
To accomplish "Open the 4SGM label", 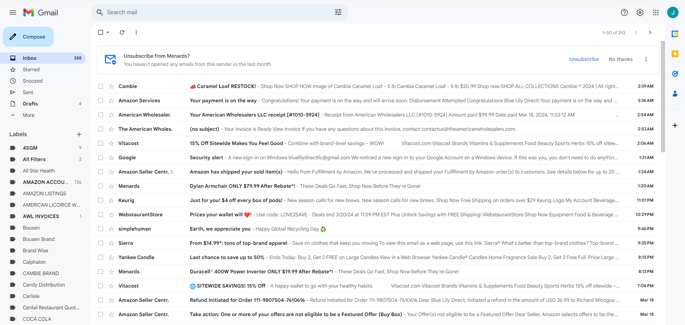I will (x=43, y=148).
